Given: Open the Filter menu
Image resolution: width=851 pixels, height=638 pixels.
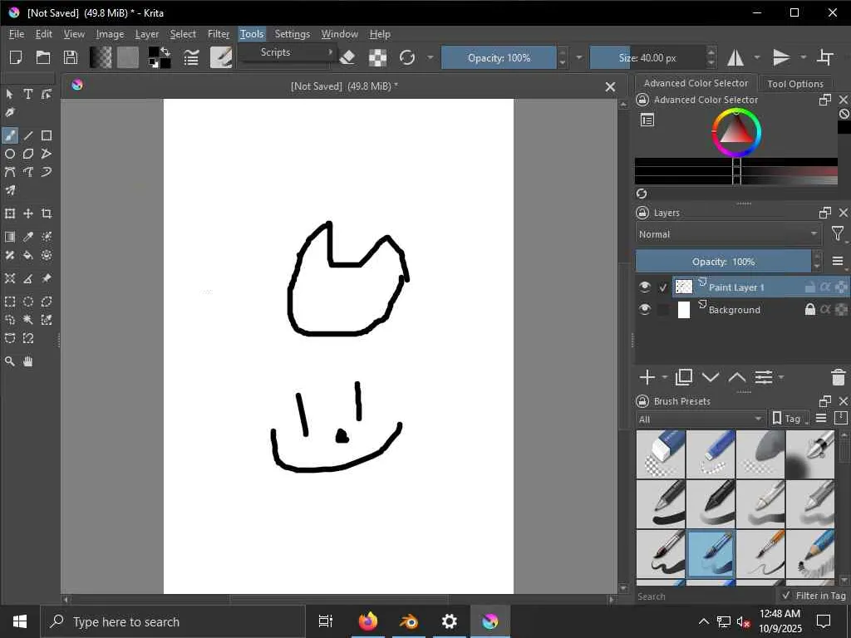Looking at the screenshot, I should 219,34.
